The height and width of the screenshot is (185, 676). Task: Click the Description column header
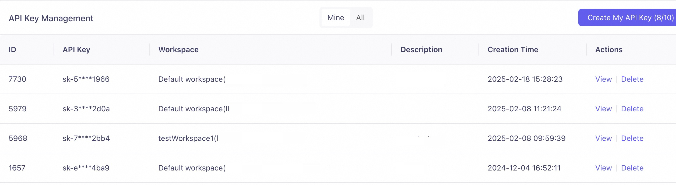(x=421, y=50)
